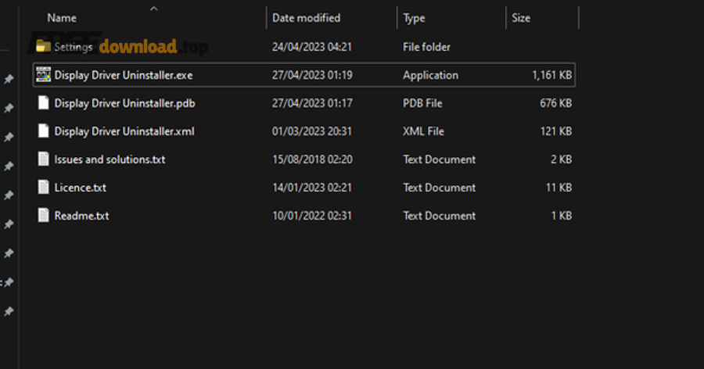Click the Application type cell

click(x=430, y=75)
